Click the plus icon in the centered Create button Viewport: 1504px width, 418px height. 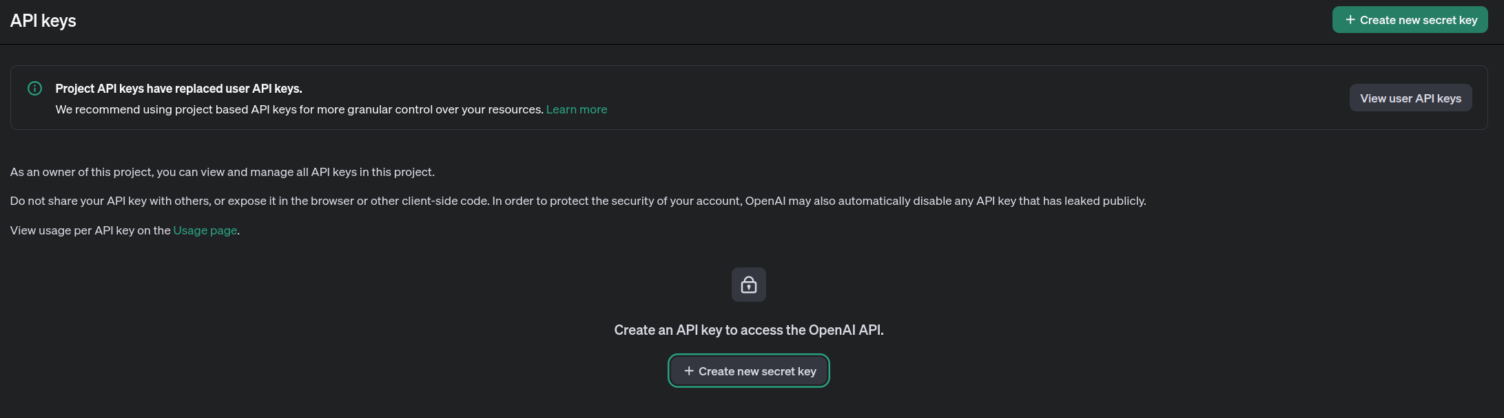click(x=688, y=371)
